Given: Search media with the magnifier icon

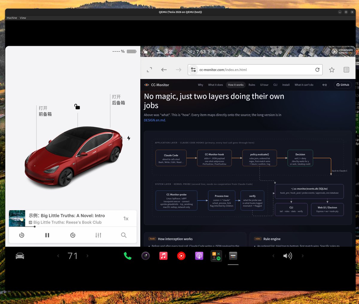Looking at the screenshot, I should click(124, 235).
